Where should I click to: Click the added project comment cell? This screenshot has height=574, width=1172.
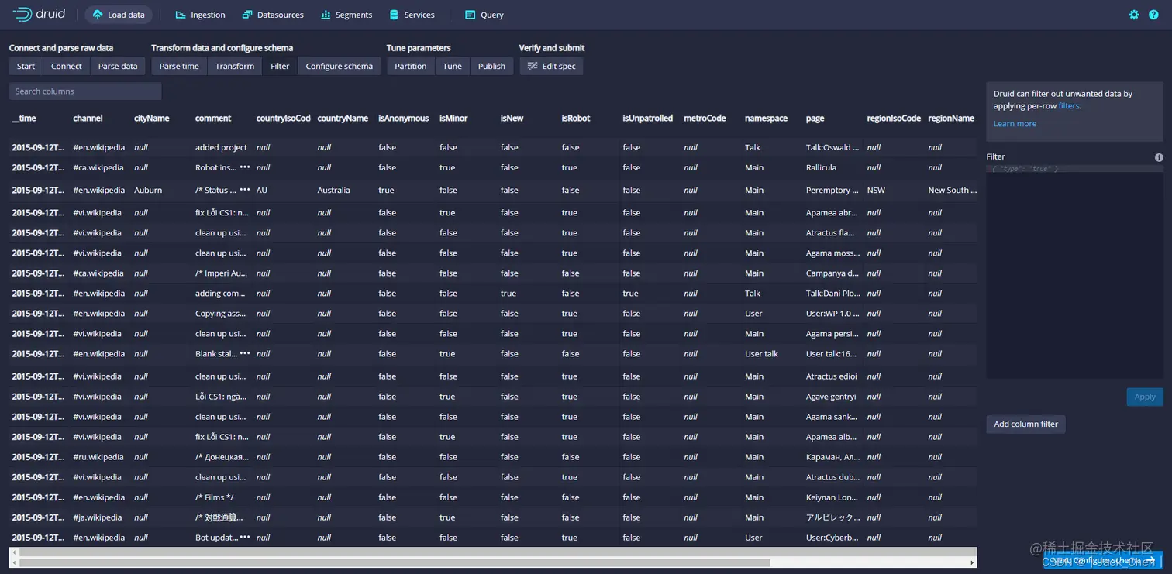tap(221, 147)
